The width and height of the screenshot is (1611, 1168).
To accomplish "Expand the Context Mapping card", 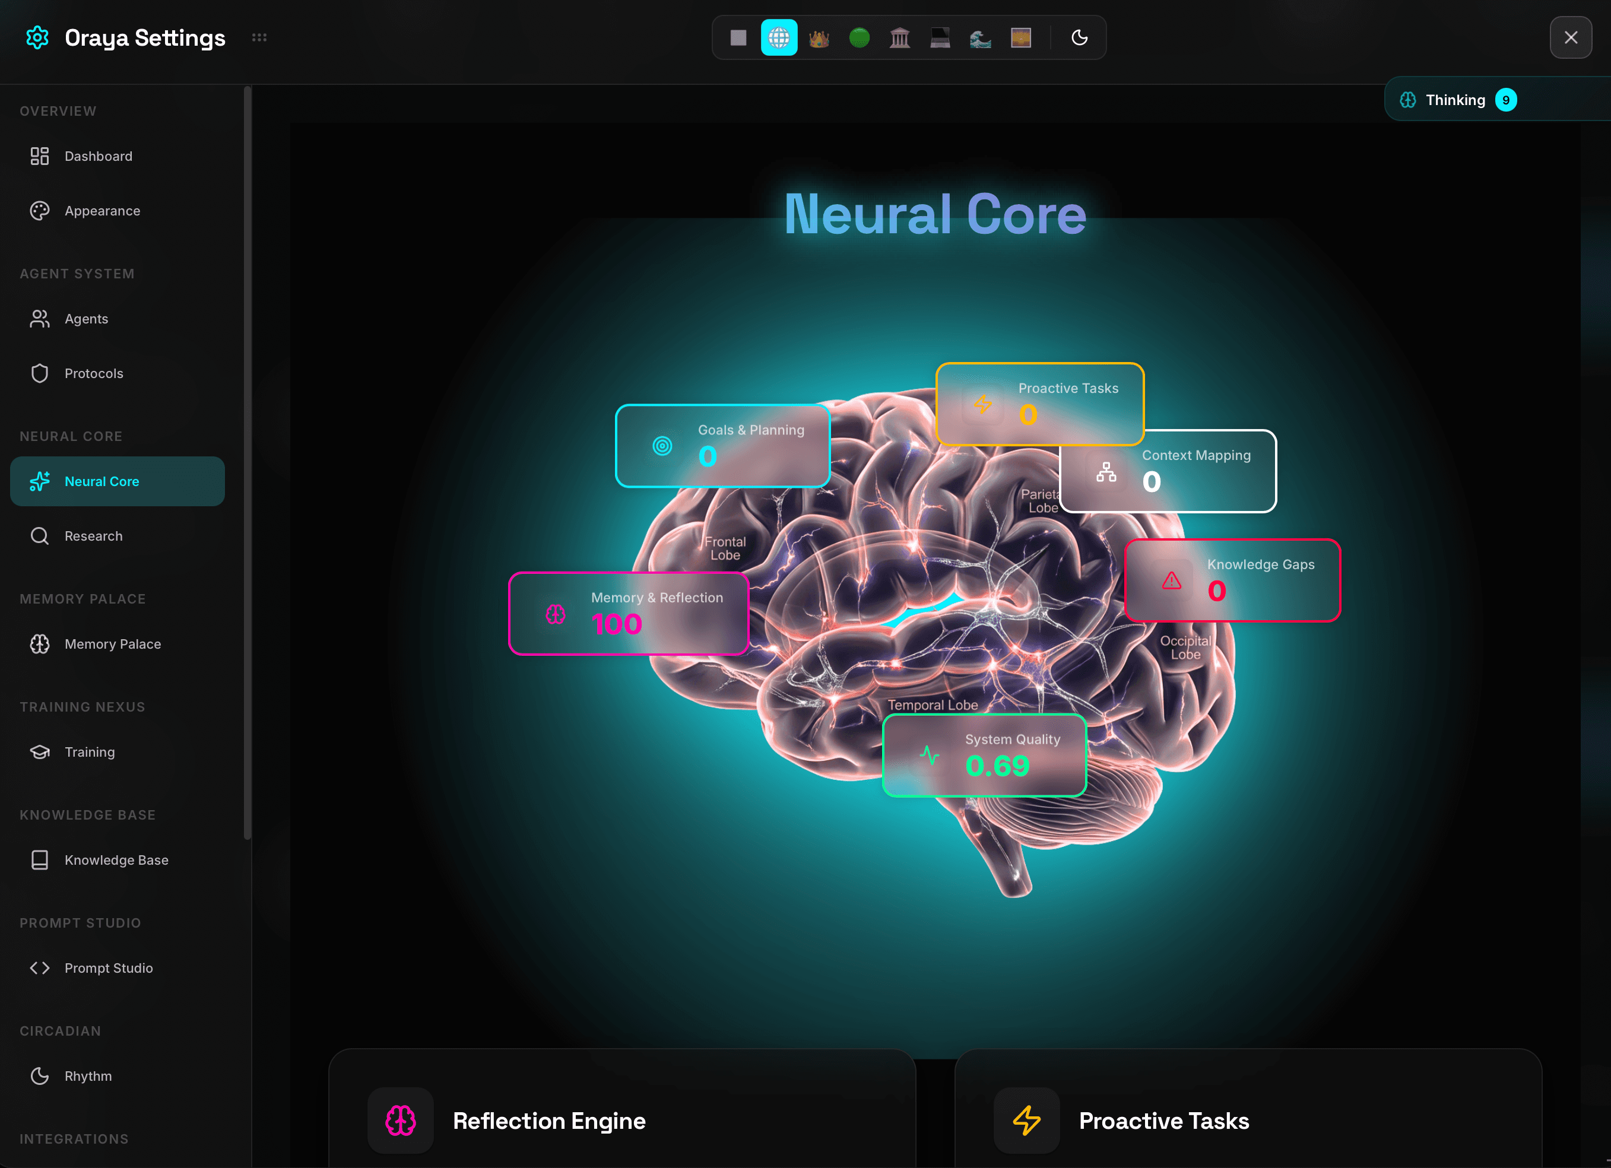I will tap(1168, 471).
